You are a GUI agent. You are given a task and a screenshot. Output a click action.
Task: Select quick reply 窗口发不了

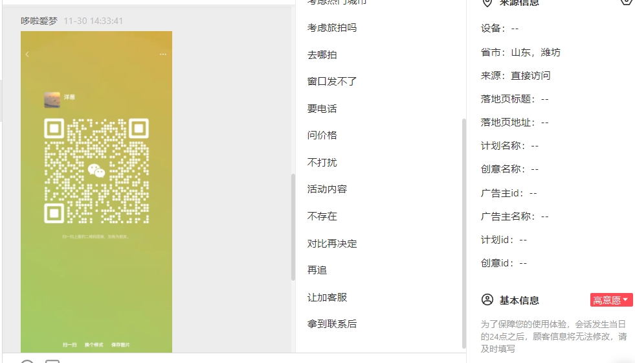click(332, 82)
